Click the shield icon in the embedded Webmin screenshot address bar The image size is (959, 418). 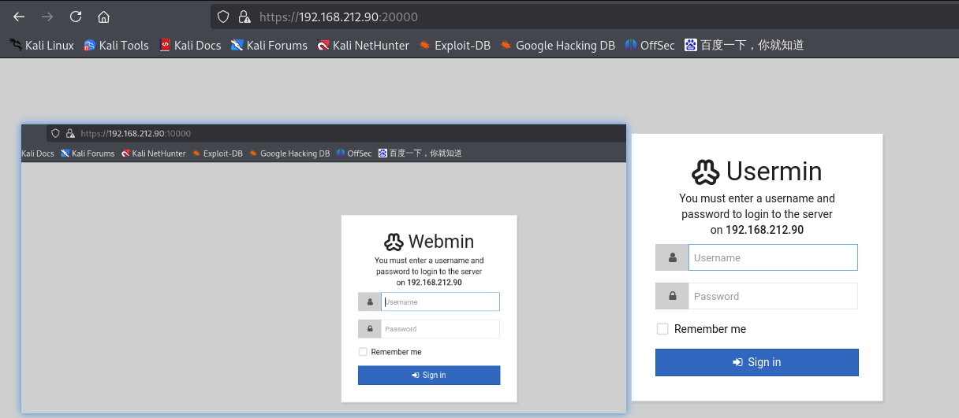tap(56, 133)
